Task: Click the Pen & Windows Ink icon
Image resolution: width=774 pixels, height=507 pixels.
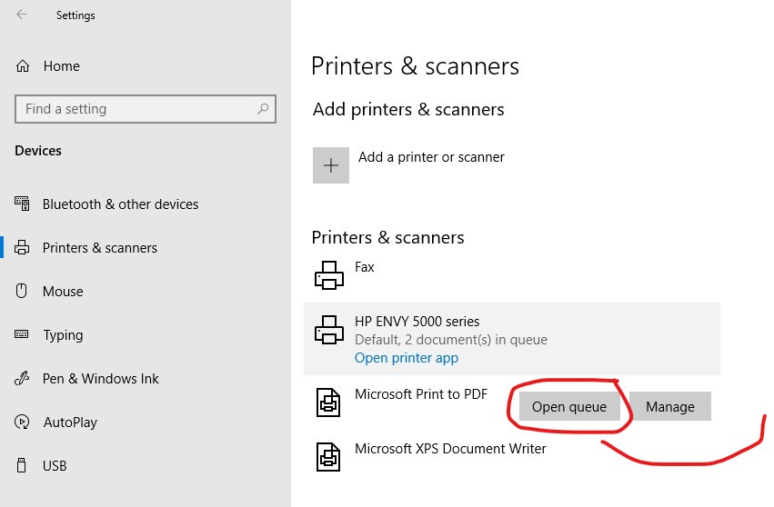Action: (22, 378)
